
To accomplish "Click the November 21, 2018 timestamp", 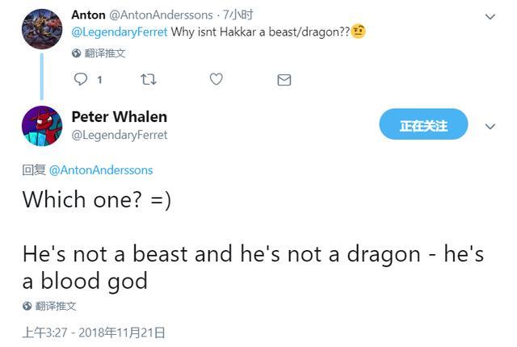I will tap(93, 332).
